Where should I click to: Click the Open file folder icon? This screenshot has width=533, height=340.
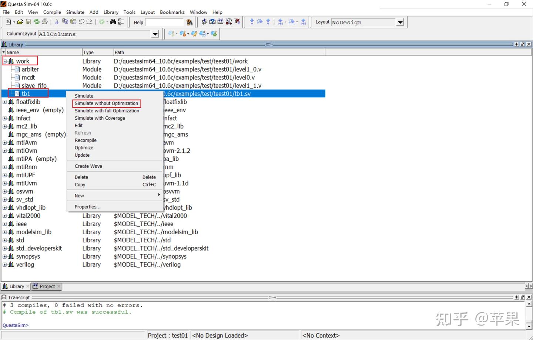coord(20,22)
